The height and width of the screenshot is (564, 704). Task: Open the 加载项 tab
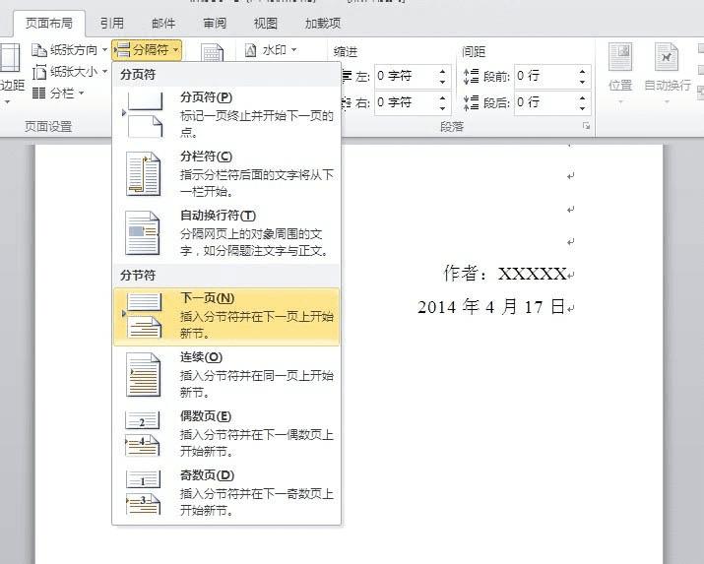tap(323, 24)
